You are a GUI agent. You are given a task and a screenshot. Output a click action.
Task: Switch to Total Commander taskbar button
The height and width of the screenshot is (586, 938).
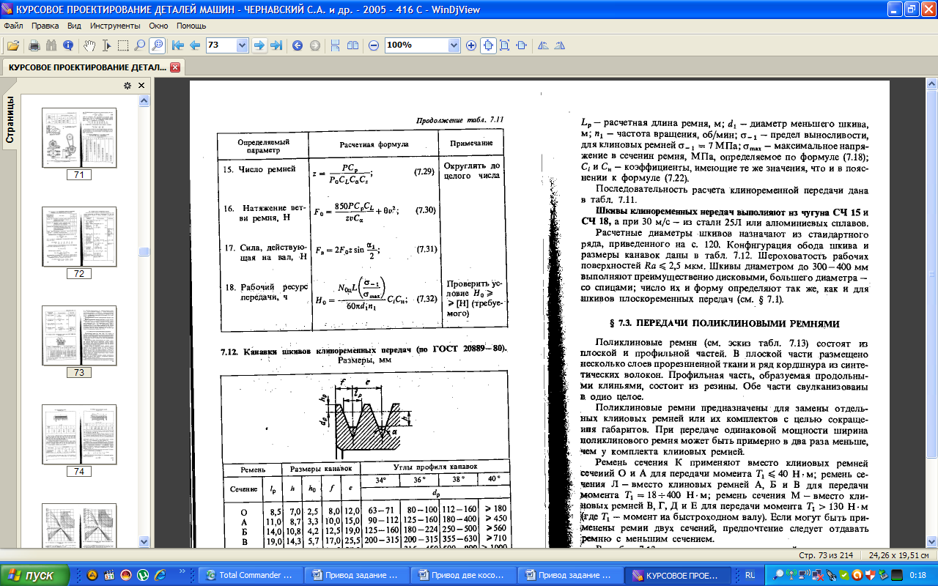click(x=250, y=576)
